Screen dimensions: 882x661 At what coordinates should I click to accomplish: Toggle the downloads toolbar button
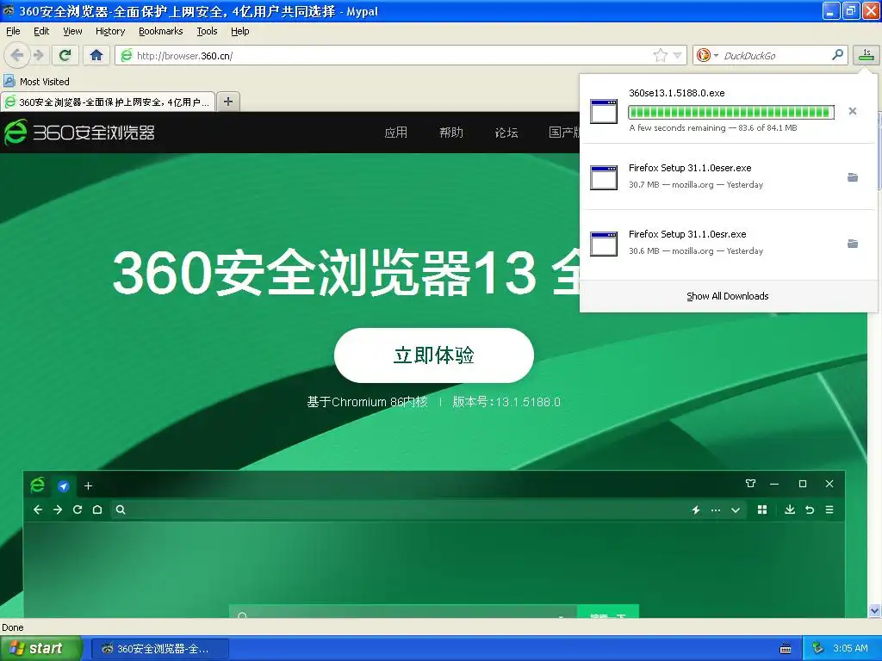point(866,55)
